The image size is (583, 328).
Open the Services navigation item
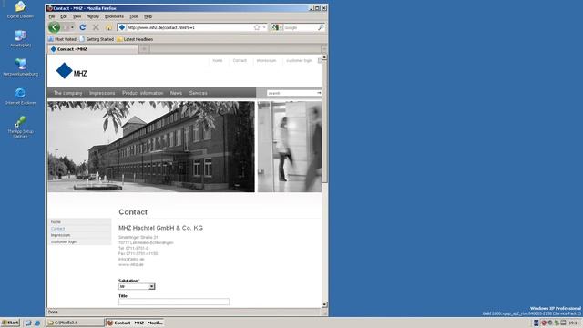pyautogui.click(x=199, y=93)
